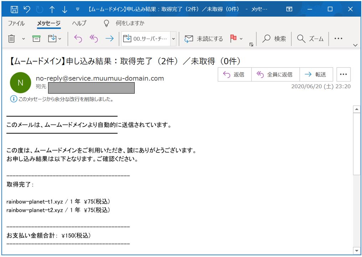
Task: Click the Undo arrow in title bar
Action: 27,9
